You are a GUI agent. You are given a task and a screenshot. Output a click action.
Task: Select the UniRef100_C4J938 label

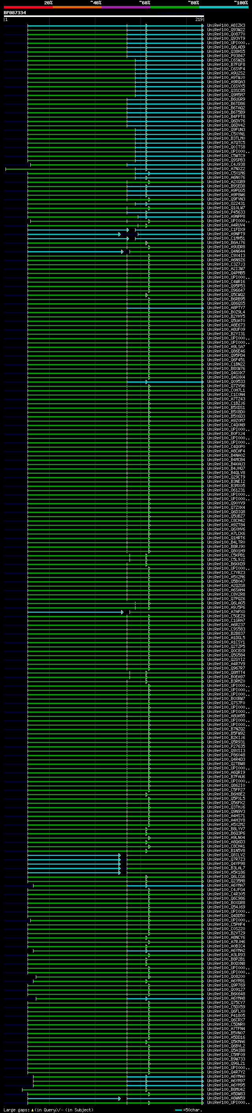click(x=226, y=164)
